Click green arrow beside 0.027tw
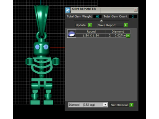Screen dimensions: 159x119 [x=128, y=36]
